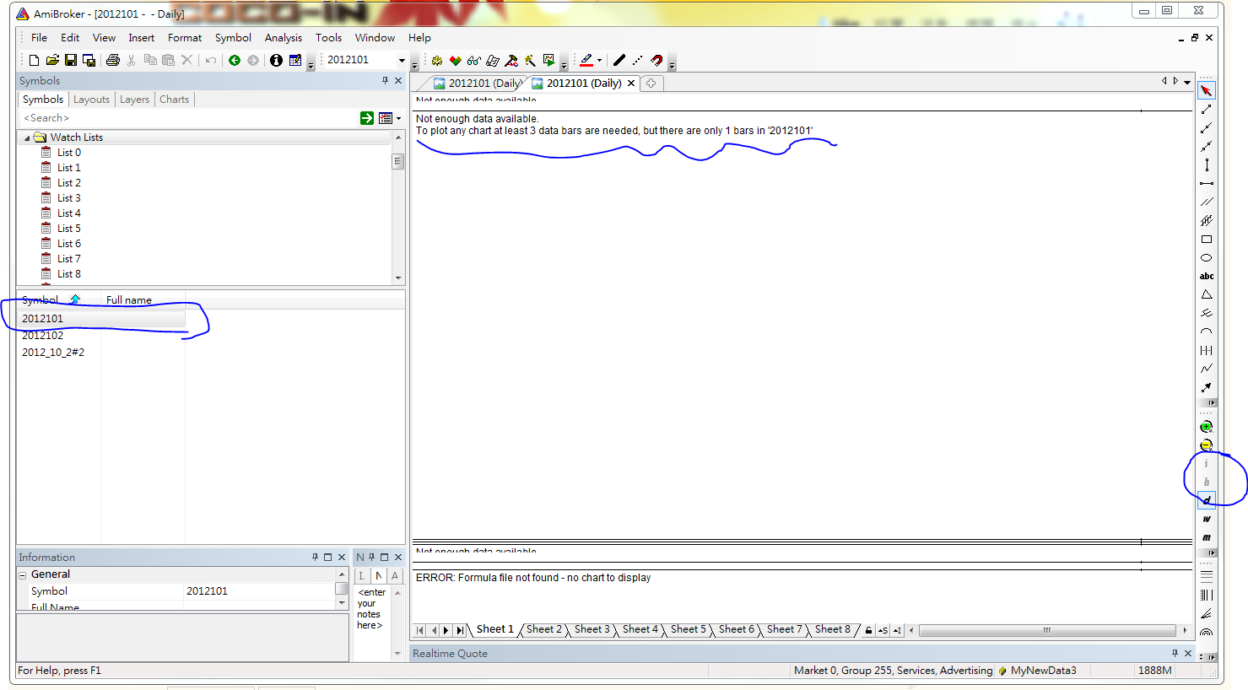1248x690 pixels.
Task: Zoom in with green magnifier
Action: pyautogui.click(x=1207, y=427)
